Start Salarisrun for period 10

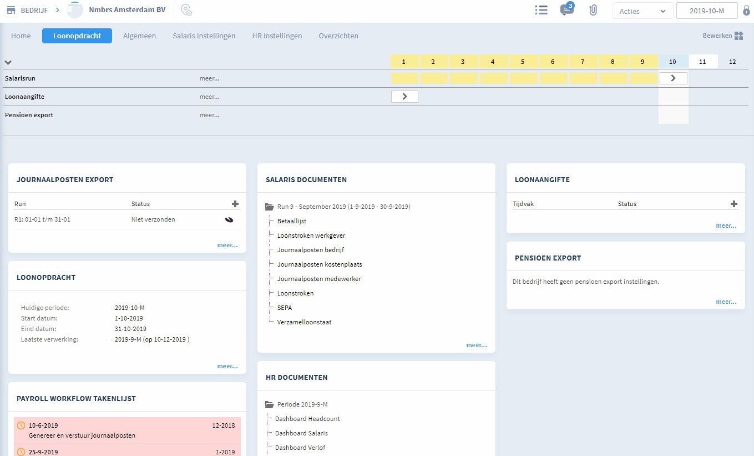673,78
